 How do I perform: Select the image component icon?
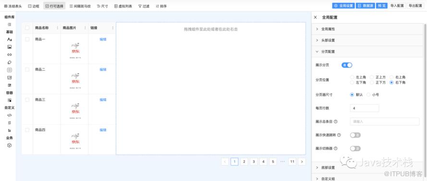(9, 47)
